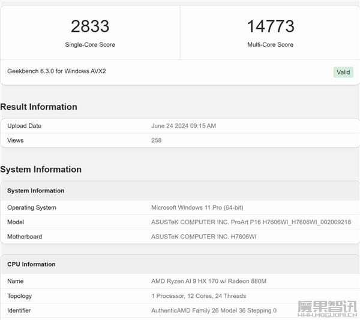Click the ProArt P16 H7606WI model value
The image size is (360, 320).
251,222
